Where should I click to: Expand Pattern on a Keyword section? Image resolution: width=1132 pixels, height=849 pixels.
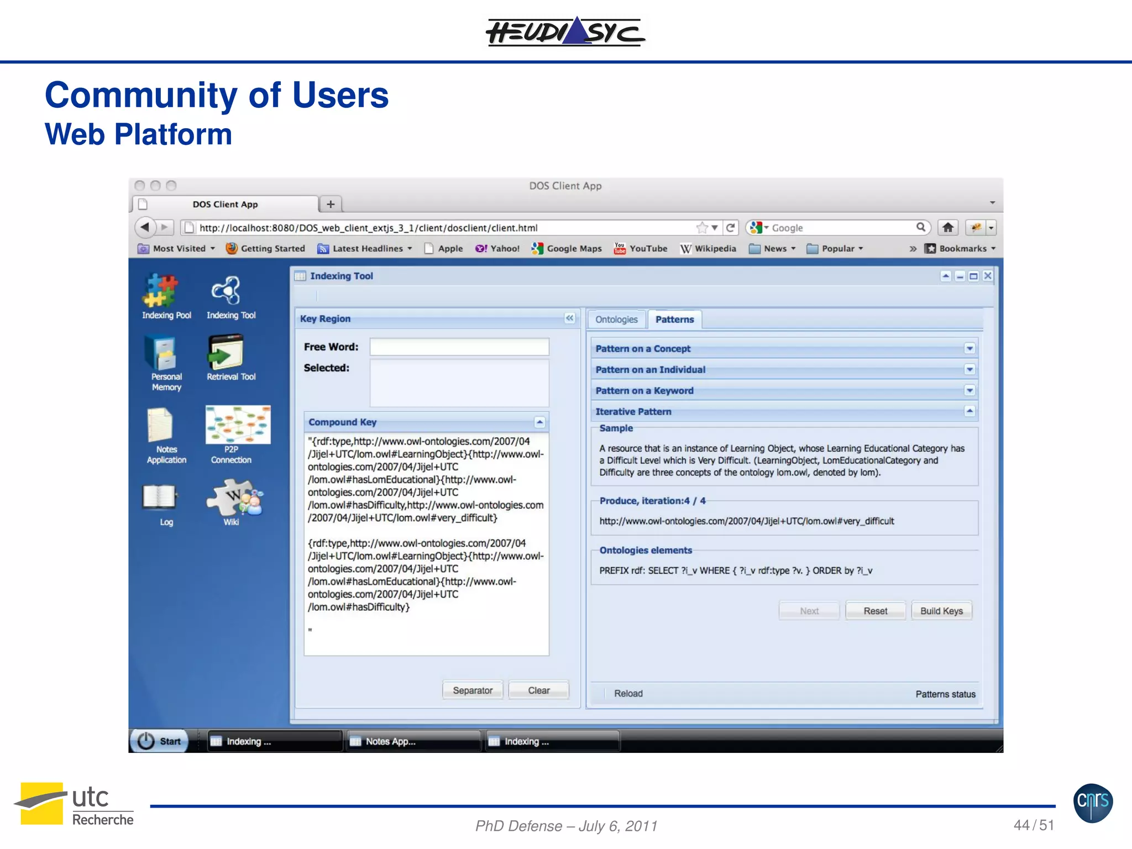969,390
